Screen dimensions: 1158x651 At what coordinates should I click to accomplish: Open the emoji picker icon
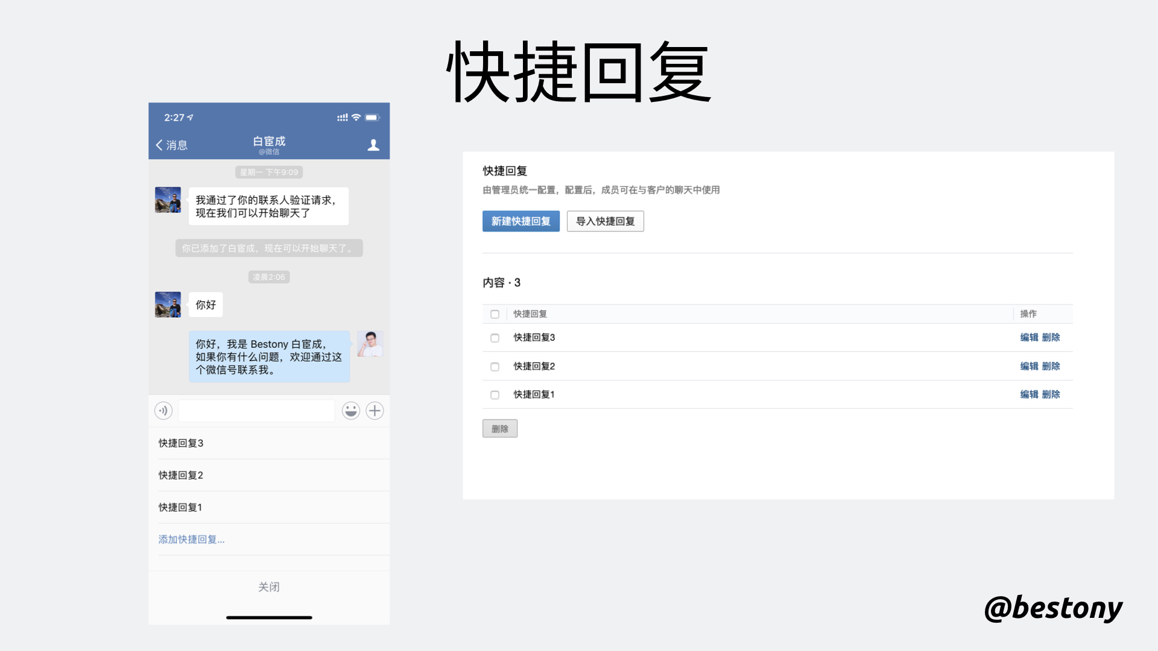tap(351, 410)
